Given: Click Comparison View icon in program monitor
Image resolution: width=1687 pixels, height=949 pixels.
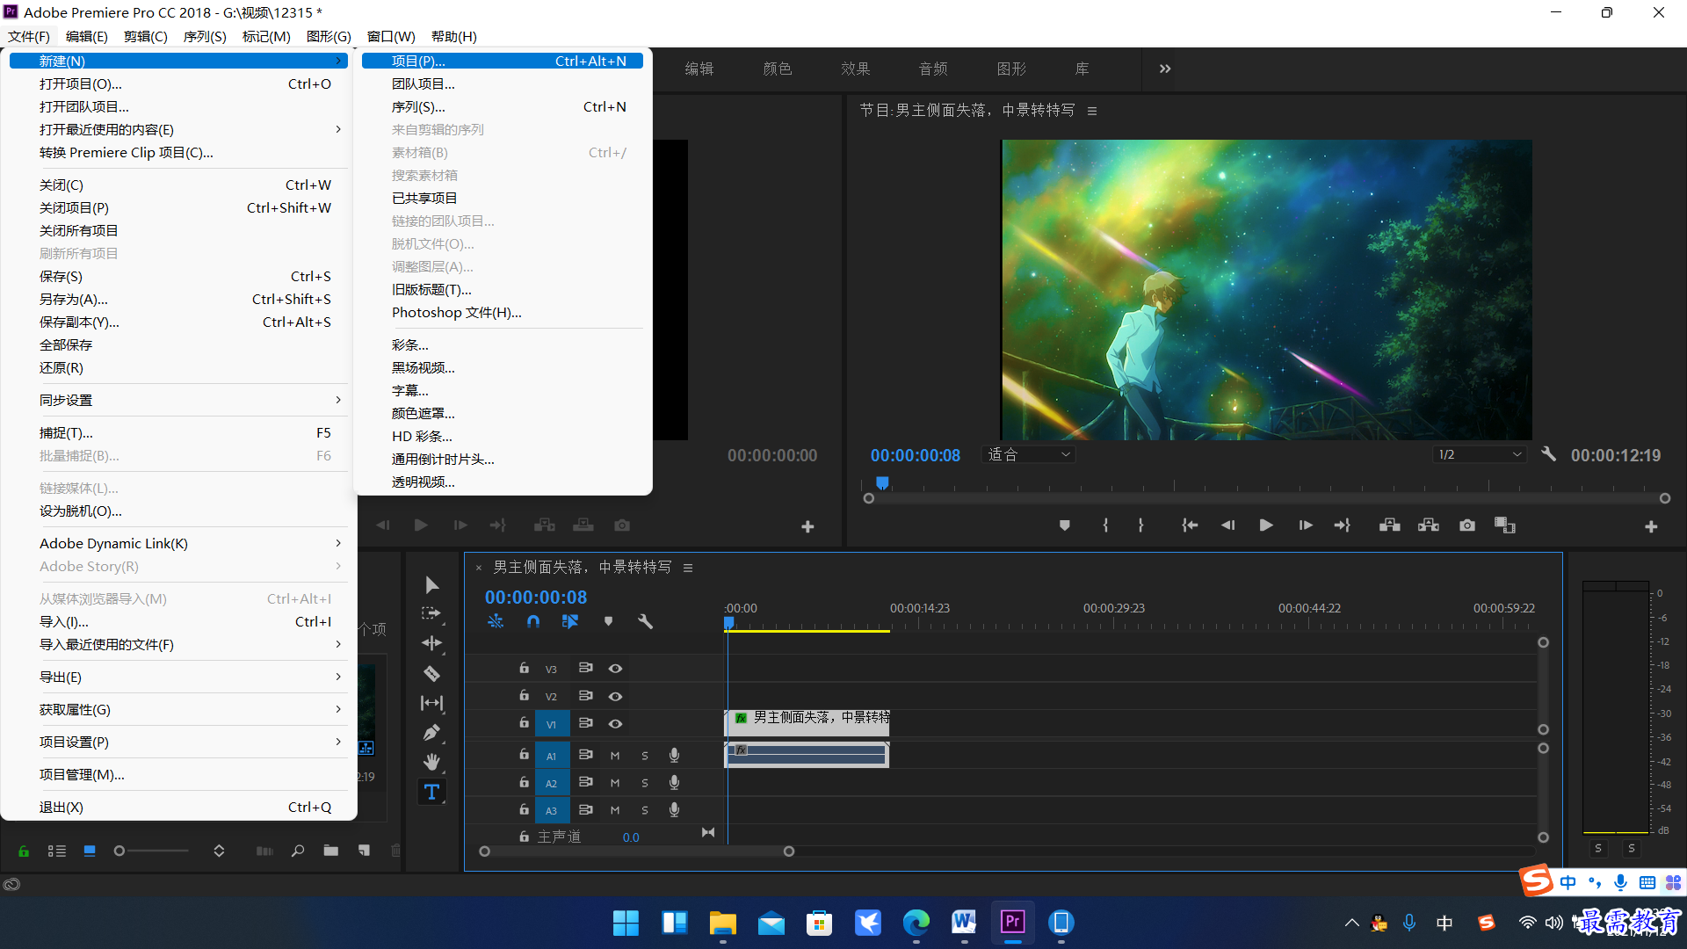Looking at the screenshot, I should [x=1505, y=525].
